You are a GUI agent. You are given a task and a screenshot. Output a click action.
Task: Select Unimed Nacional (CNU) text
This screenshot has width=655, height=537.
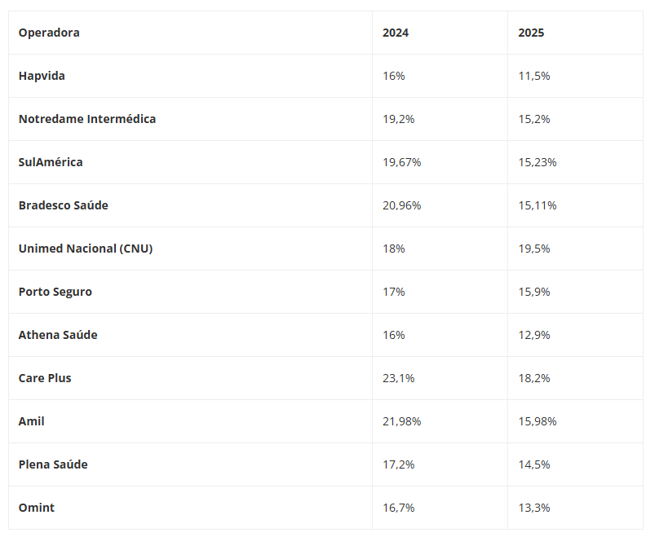[86, 249]
